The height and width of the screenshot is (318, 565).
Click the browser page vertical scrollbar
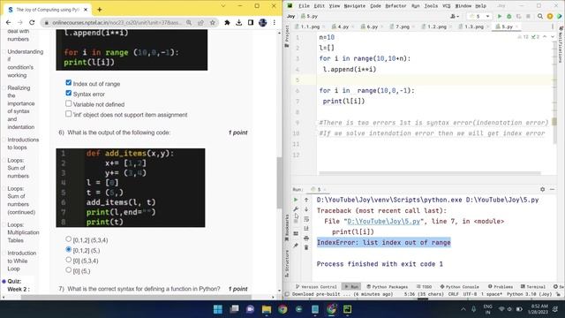point(279,183)
